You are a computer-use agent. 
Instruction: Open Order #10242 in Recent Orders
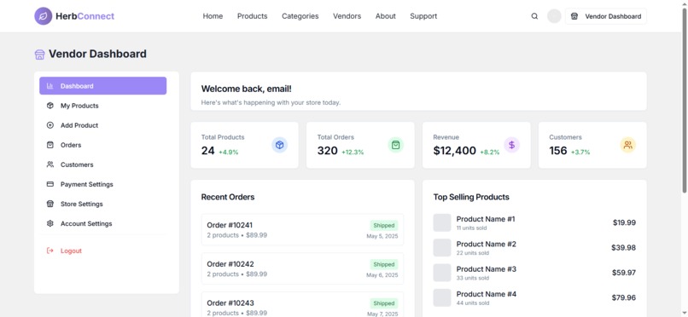pos(302,268)
